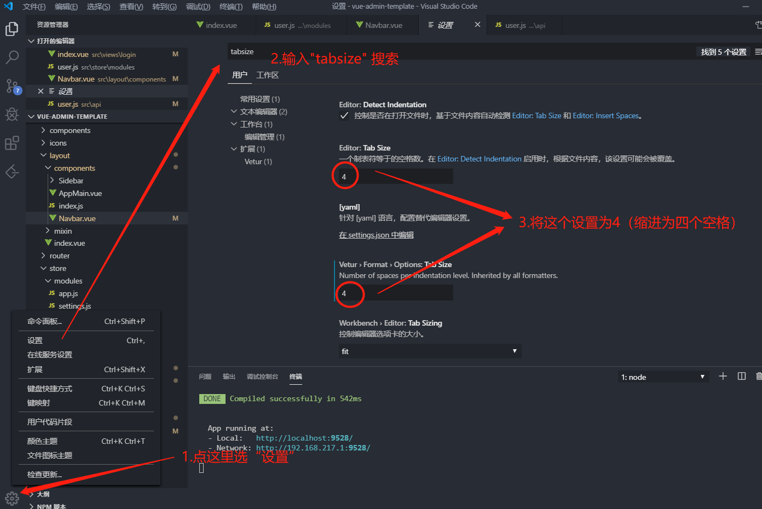Open the 选择(S) menu
This screenshot has width=762, height=509.
pos(99,7)
